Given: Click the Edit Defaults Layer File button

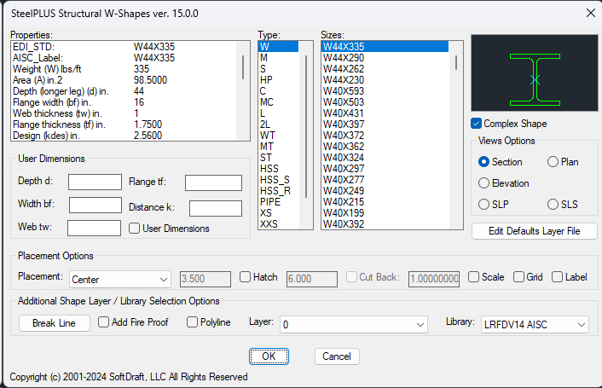Looking at the screenshot, I should coord(535,231).
